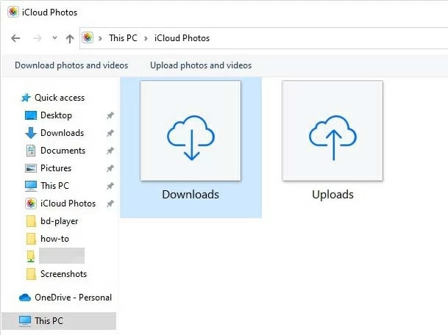448x335 pixels.
Task: Open the Uploads cloud folder icon
Action: pyautogui.click(x=333, y=132)
